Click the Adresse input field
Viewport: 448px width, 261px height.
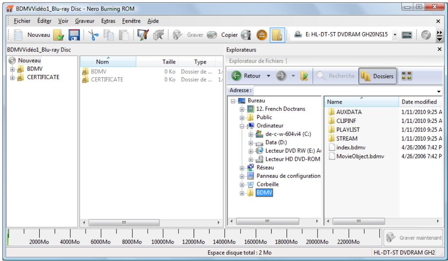click(344, 90)
